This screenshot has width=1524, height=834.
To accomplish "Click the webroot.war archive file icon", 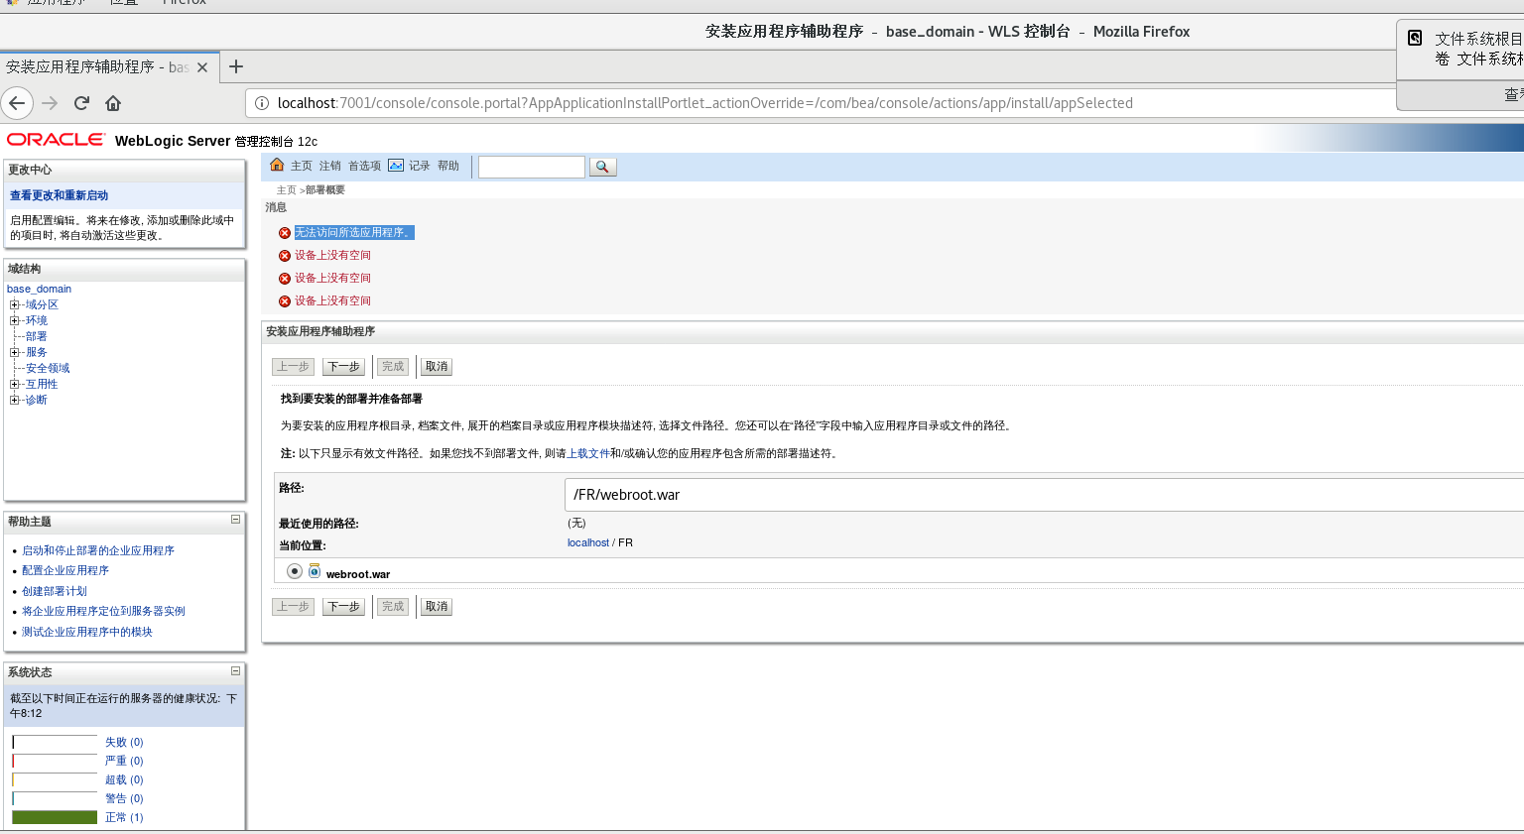I will (315, 571).
